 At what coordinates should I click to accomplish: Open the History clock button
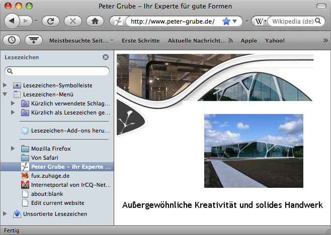point(12,40)
